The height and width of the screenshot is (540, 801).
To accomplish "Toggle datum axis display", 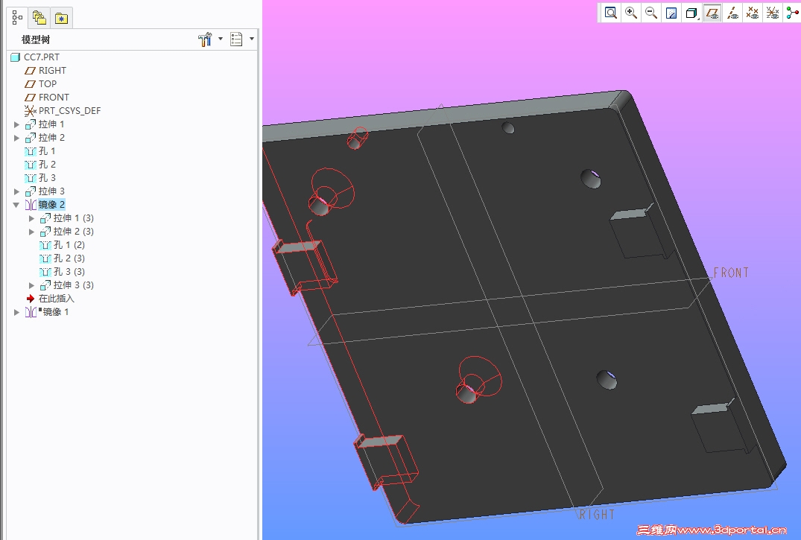I will 732,13.
